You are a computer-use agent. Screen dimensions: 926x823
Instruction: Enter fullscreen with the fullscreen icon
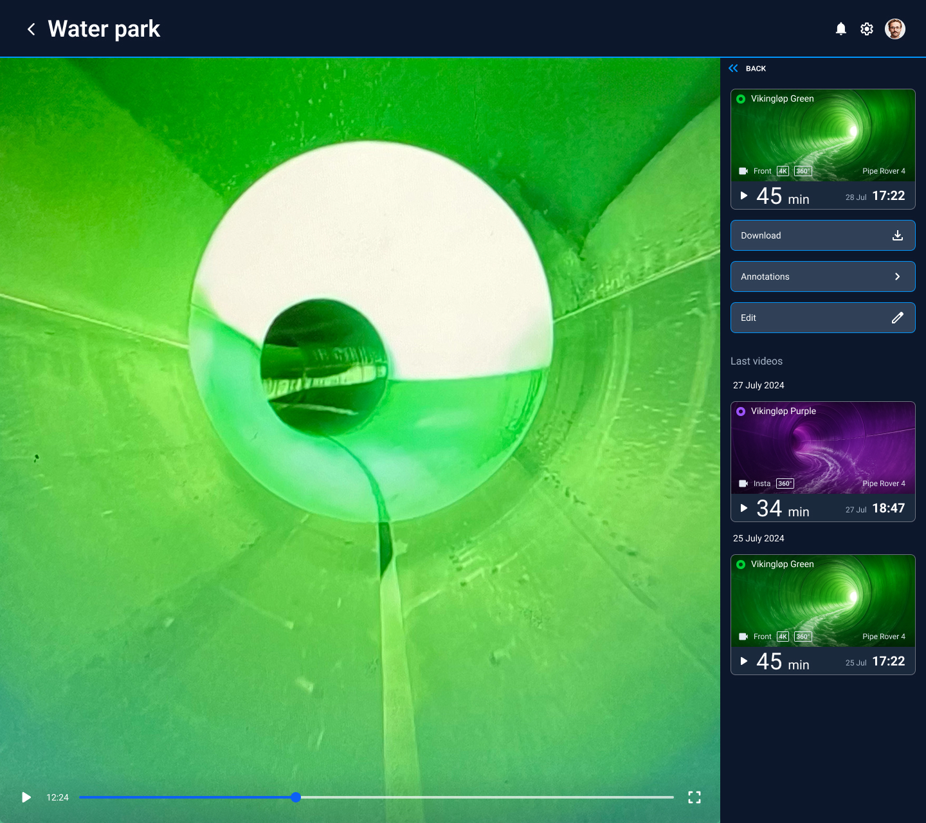(x=694, y=797)
